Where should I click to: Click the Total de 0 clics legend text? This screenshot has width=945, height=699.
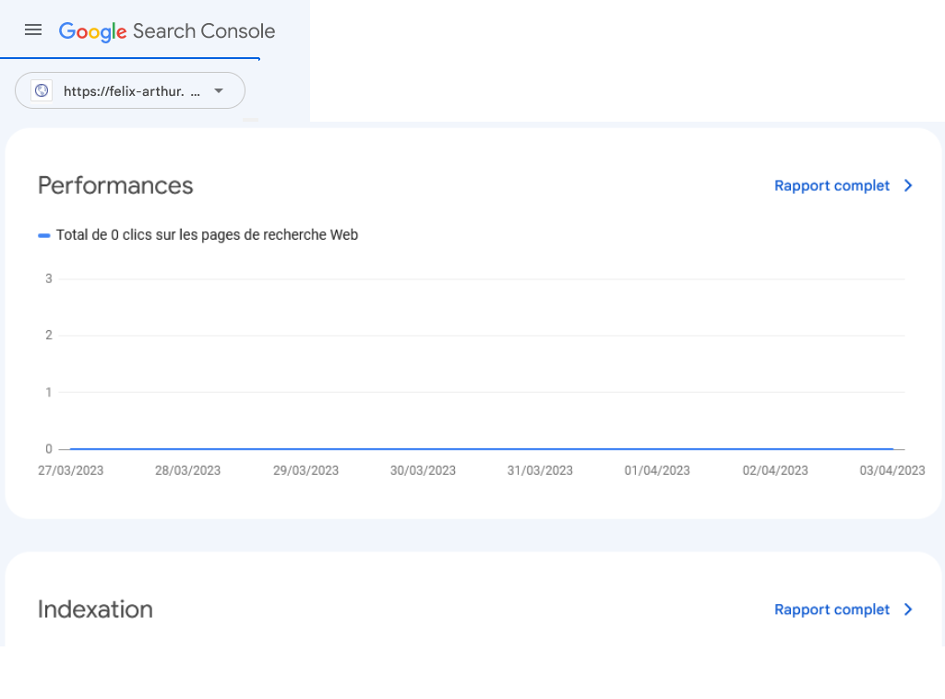point(207,235)
